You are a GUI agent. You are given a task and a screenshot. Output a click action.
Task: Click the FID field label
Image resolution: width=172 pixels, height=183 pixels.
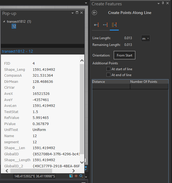pos(7,63)
